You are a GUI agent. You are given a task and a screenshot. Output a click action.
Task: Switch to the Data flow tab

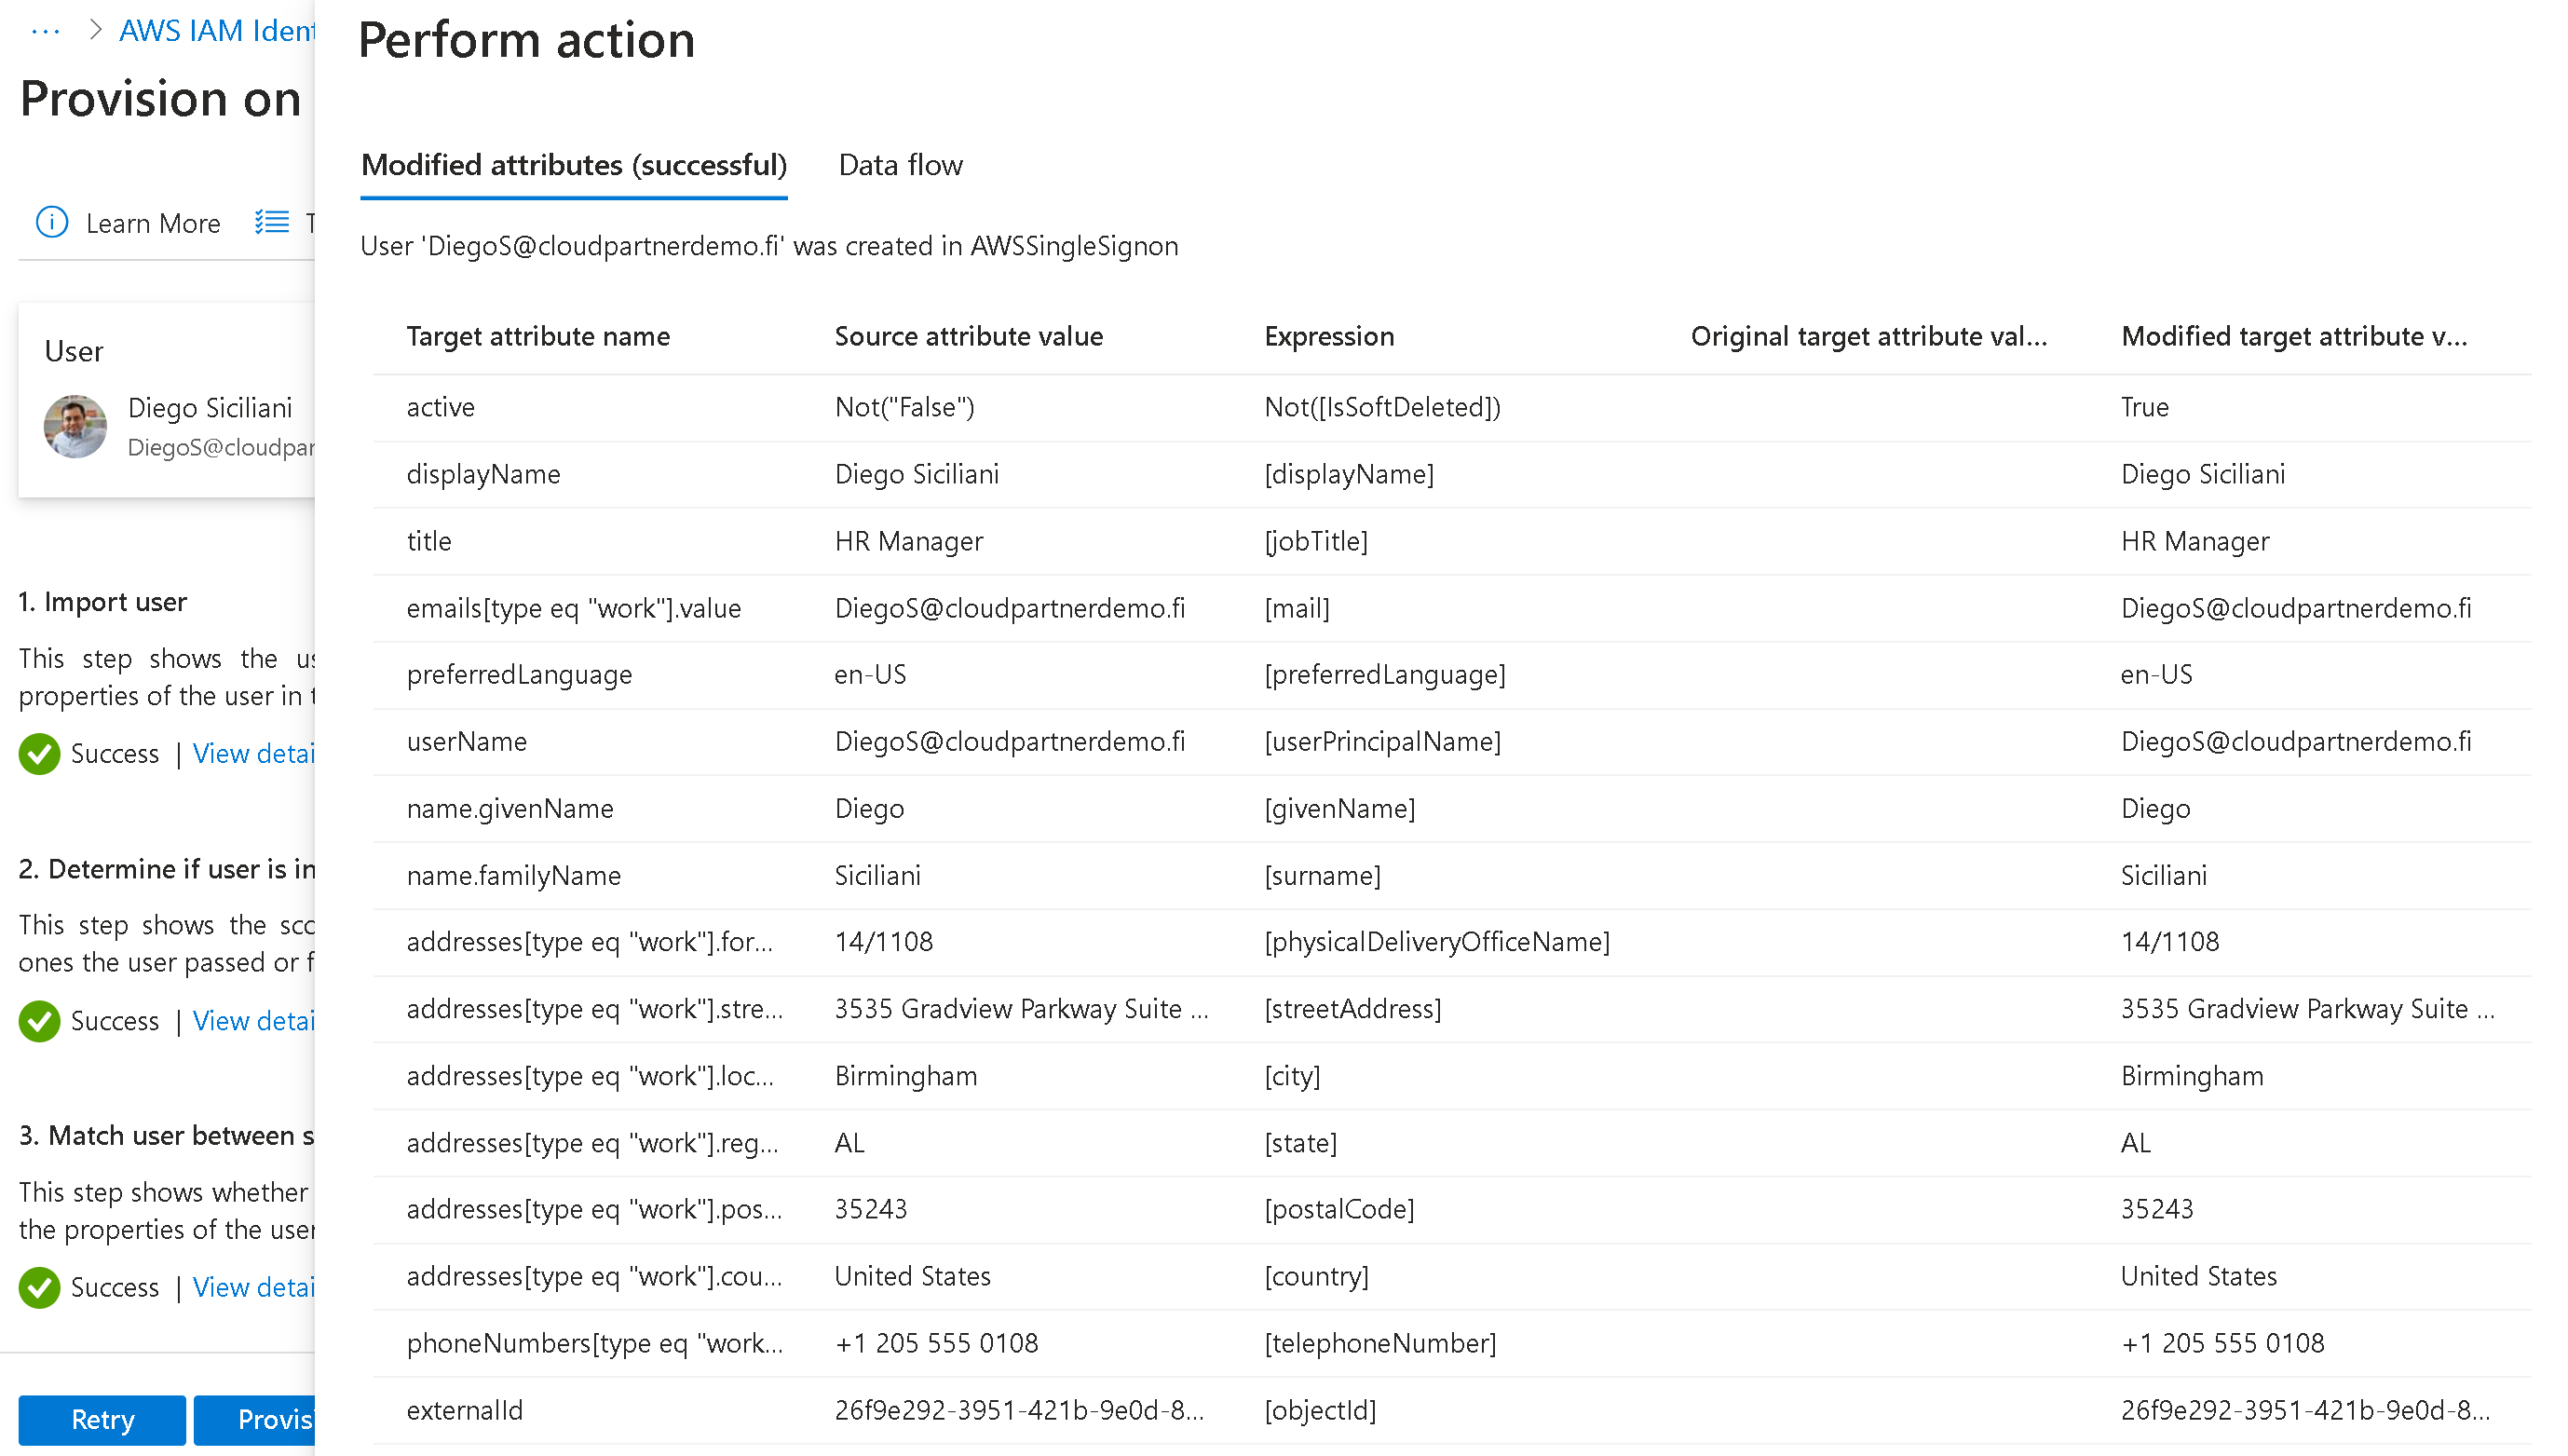pos(900,165)
